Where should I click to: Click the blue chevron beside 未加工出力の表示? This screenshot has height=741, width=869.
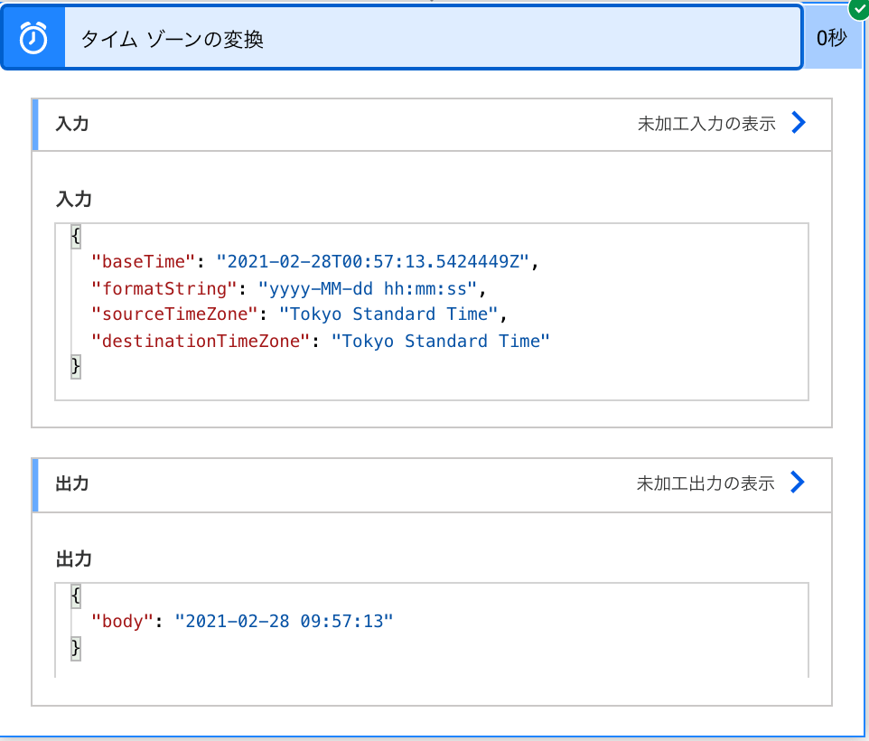tap(798, 483)
